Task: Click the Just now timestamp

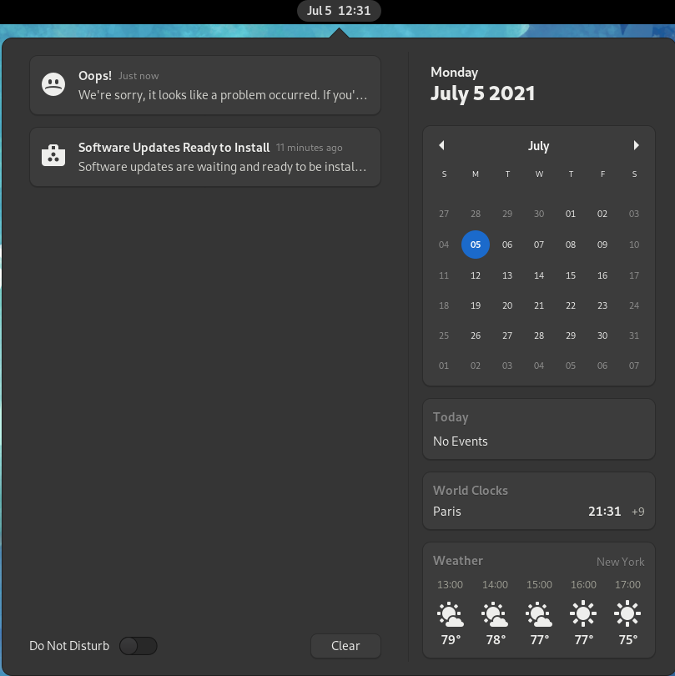Action: coord(139,76)
